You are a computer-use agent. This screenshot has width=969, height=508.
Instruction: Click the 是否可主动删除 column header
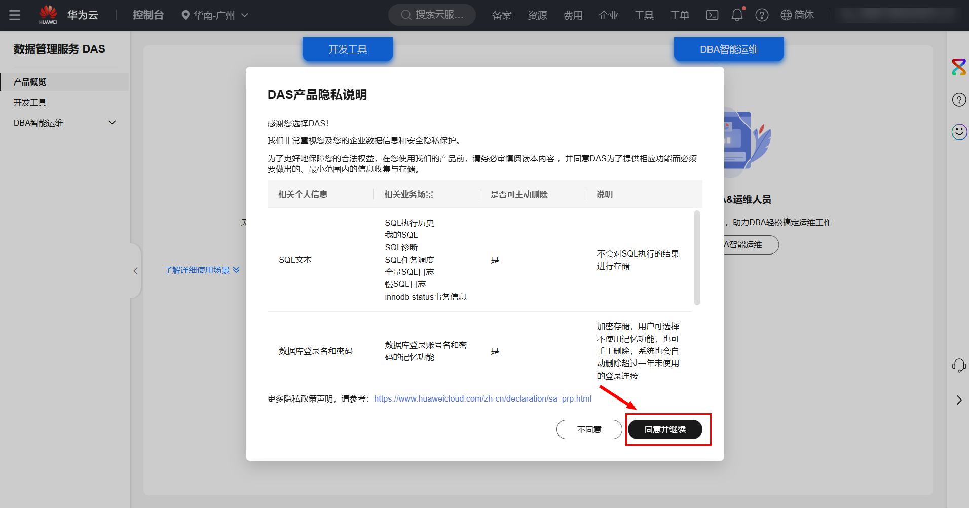(x=519, y=194)
